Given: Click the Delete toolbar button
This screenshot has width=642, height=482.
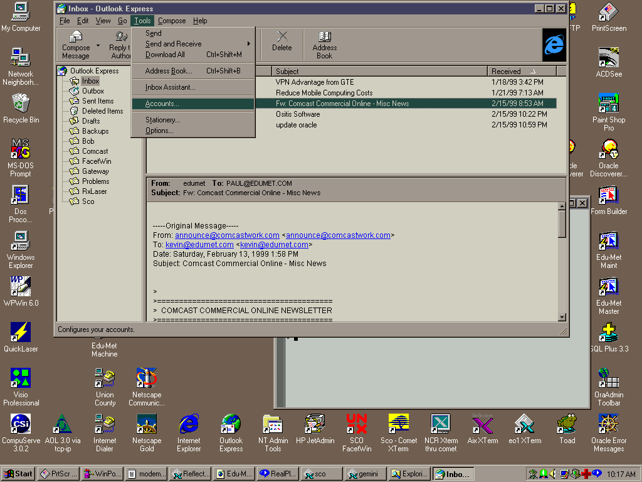Looking at the screenshot, I should click(x=282, y=41).
